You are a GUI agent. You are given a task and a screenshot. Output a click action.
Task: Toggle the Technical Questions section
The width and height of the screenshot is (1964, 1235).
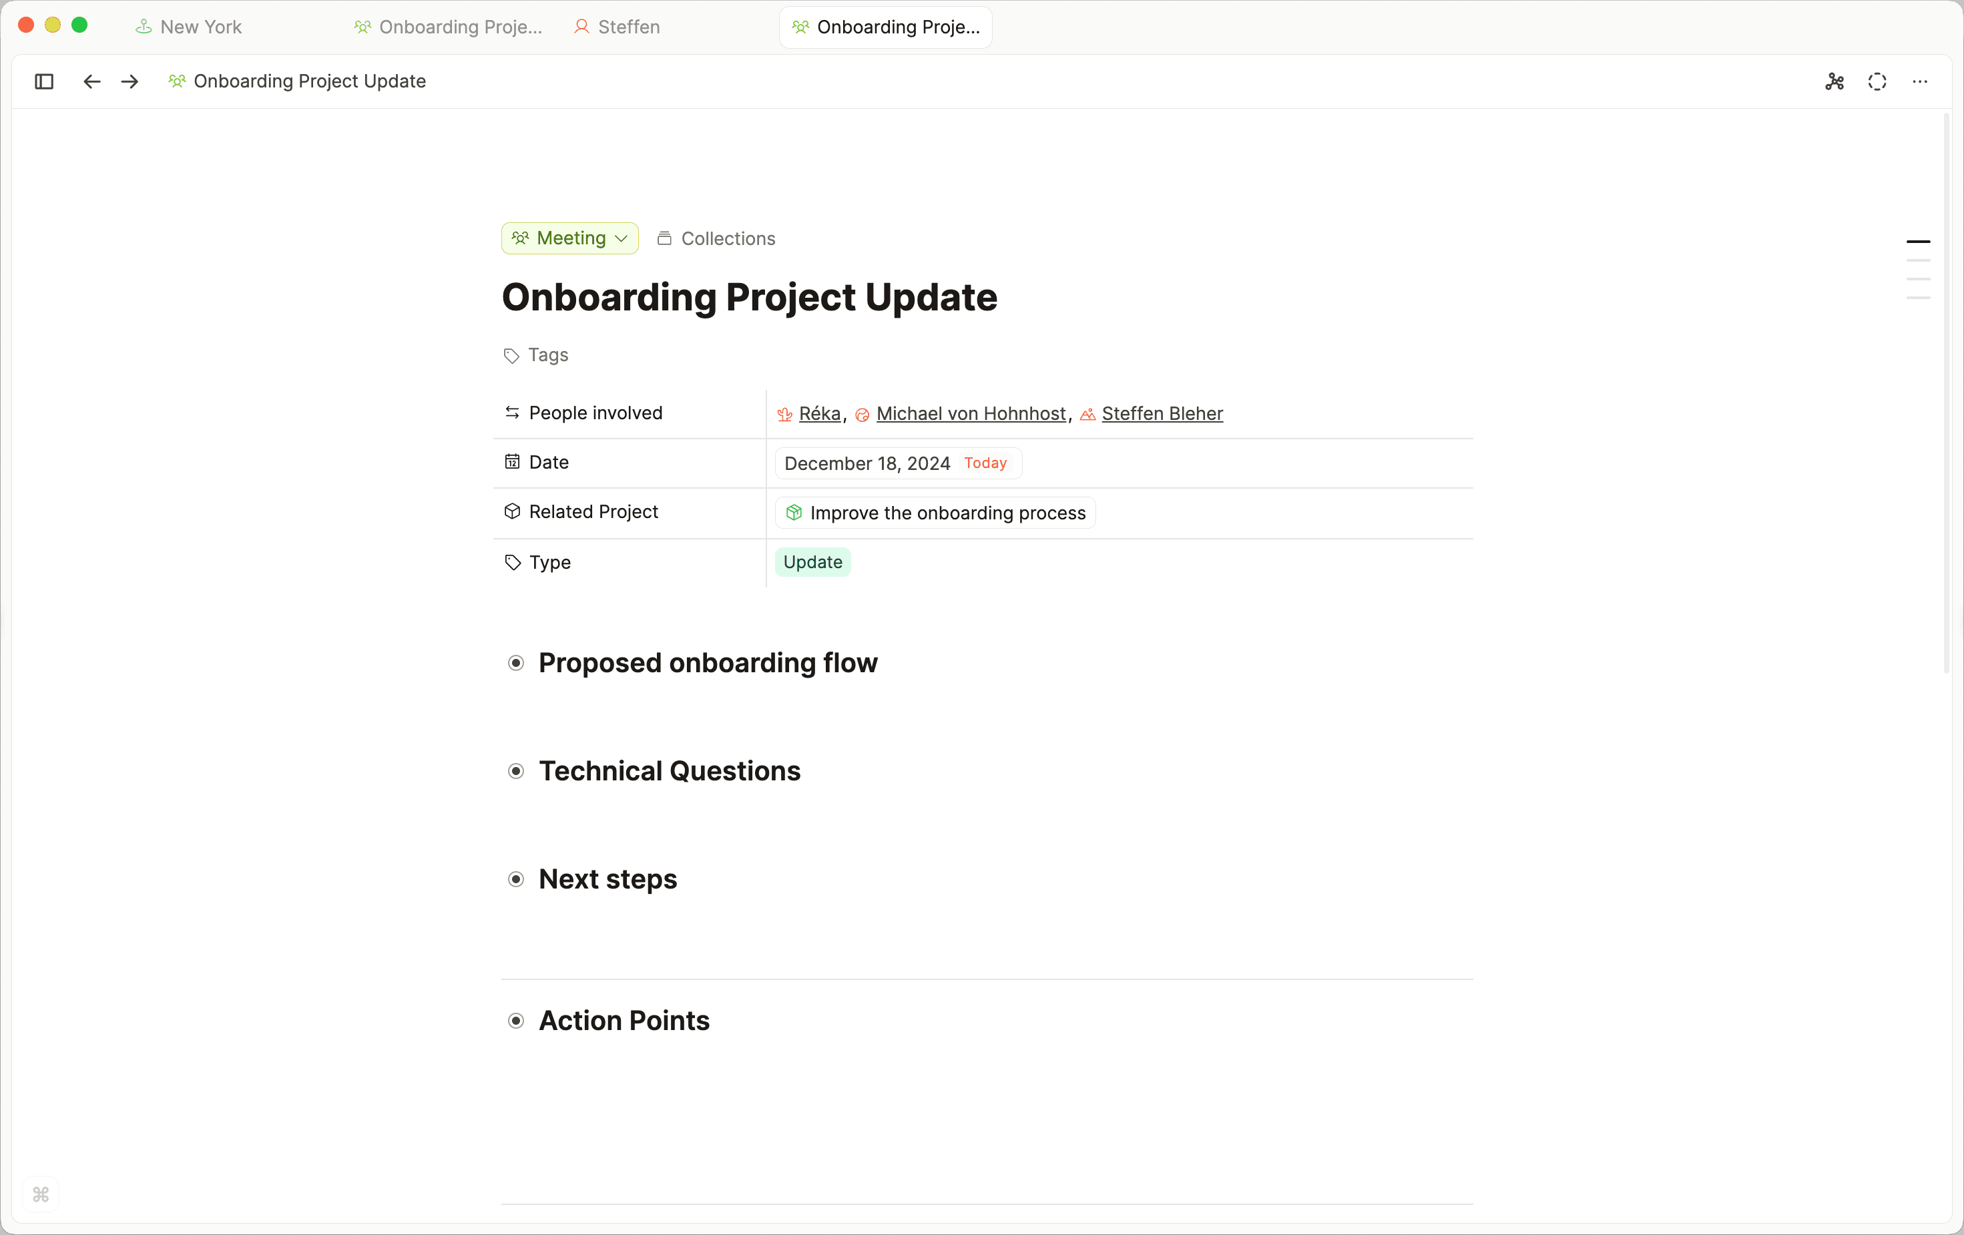click(515, 772)
